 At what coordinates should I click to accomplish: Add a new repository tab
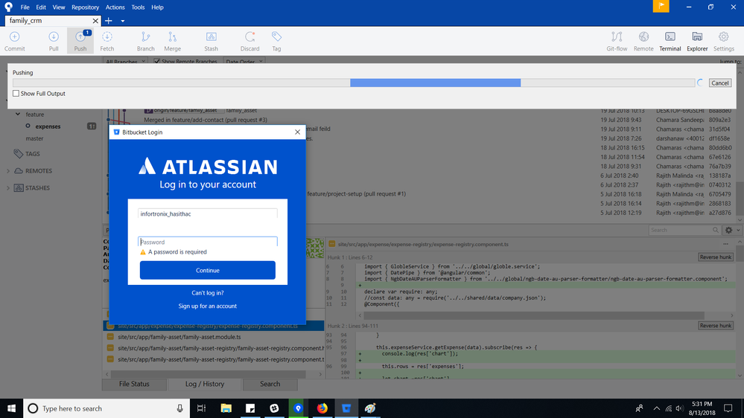(109, 21)
